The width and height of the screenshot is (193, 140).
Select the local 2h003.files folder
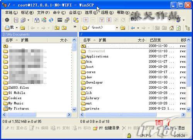[16, 88]
